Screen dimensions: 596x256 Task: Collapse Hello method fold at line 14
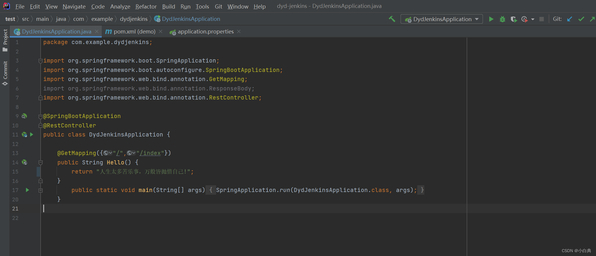[41, 162]
